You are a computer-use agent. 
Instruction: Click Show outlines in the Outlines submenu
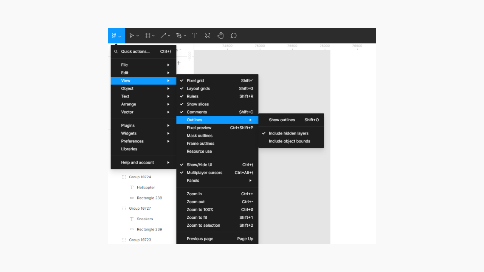tap(282, 120)
